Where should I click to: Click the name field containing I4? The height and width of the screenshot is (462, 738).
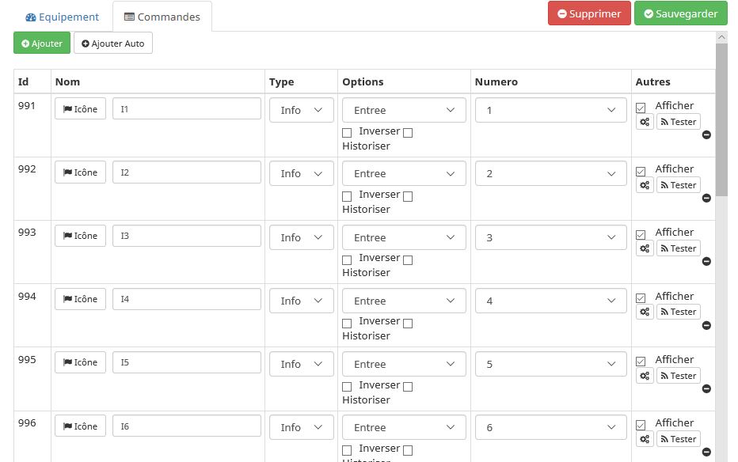click(x=187, y=299)
